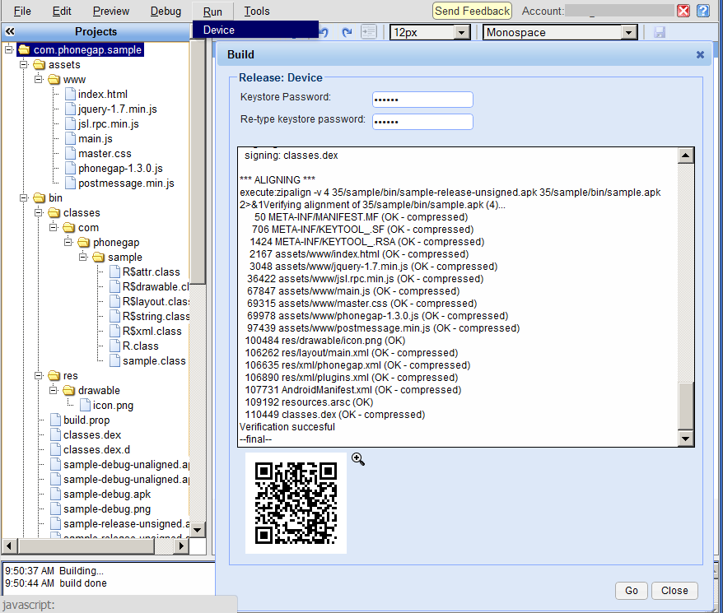Click the Keystore Password field
This screenshot has width=723, height=613.
tap(422, 100)
